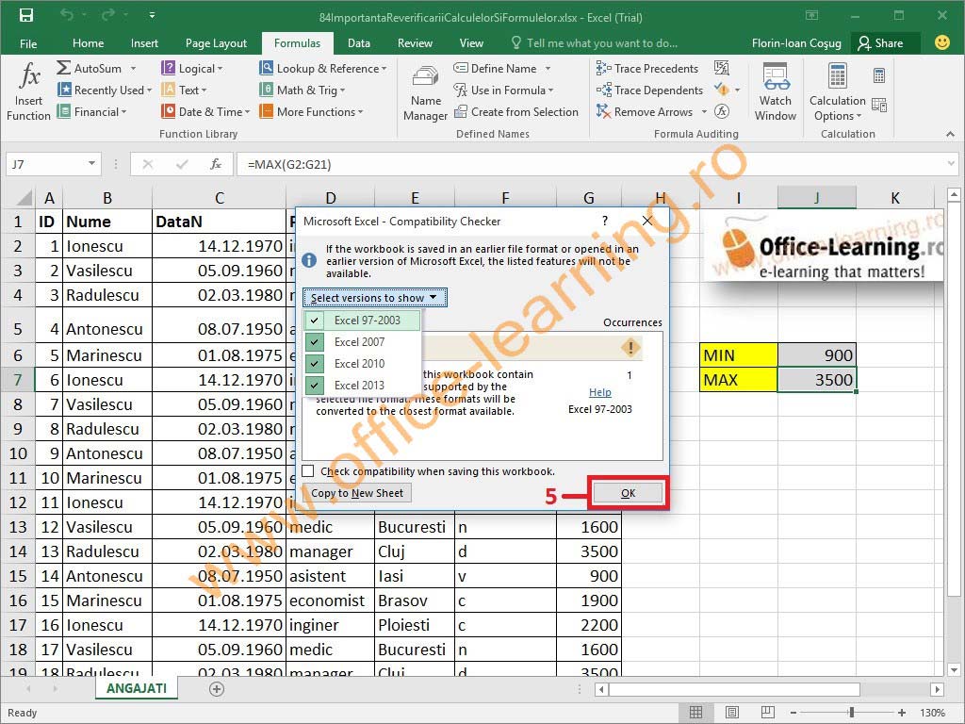965x724 pixels.
Task: Click the Enter checkmark in the formula bar
Action: pos(182,164)
